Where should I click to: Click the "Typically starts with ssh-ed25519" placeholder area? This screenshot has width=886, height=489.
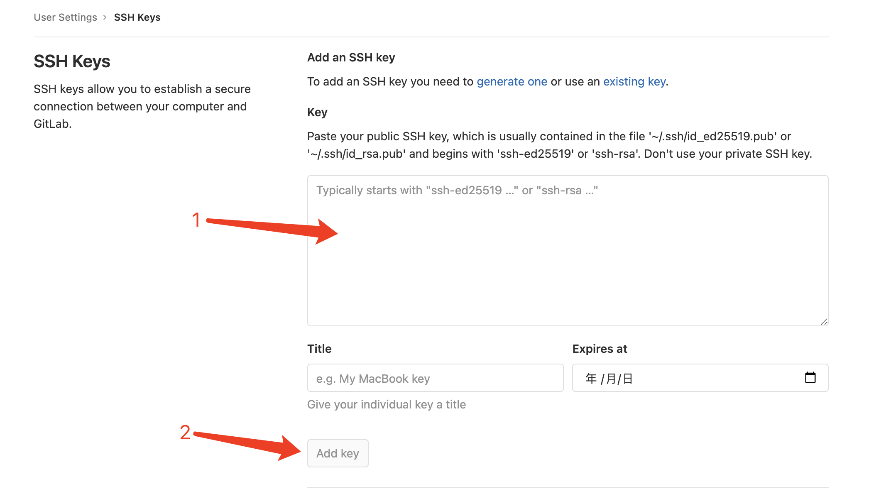457,190
